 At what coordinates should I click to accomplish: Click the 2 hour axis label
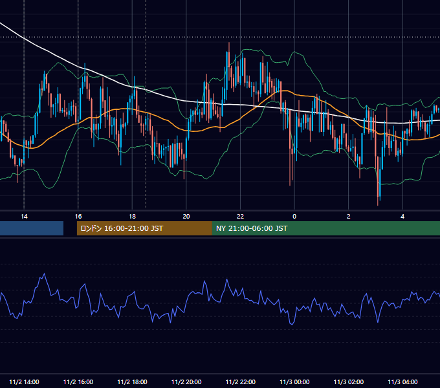[x=348, y=217]
